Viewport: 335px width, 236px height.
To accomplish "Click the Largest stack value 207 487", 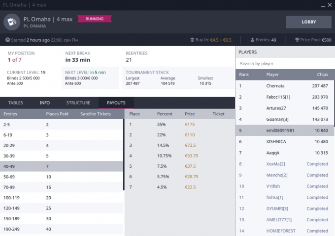I will 133,83.
